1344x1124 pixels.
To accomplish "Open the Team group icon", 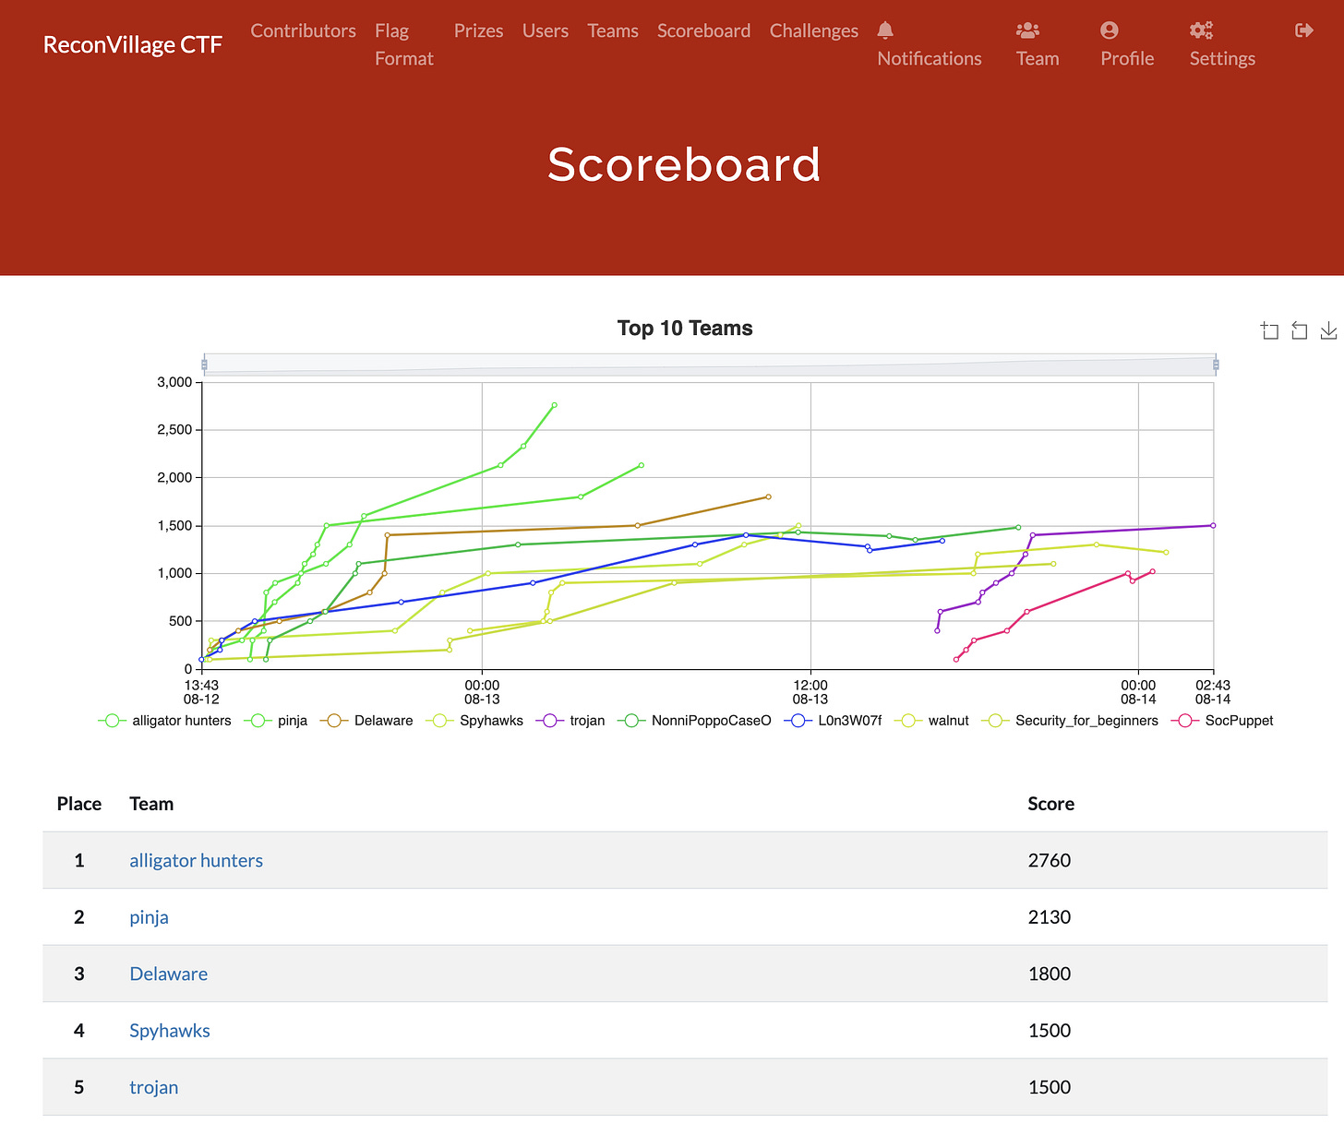I will [x=1027, y=30].
